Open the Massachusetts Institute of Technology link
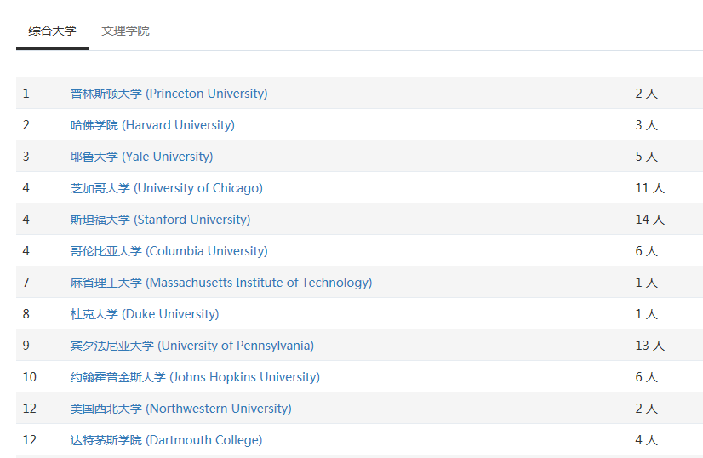The height and width of the screenshot is (458, 703). pos(221,282)
